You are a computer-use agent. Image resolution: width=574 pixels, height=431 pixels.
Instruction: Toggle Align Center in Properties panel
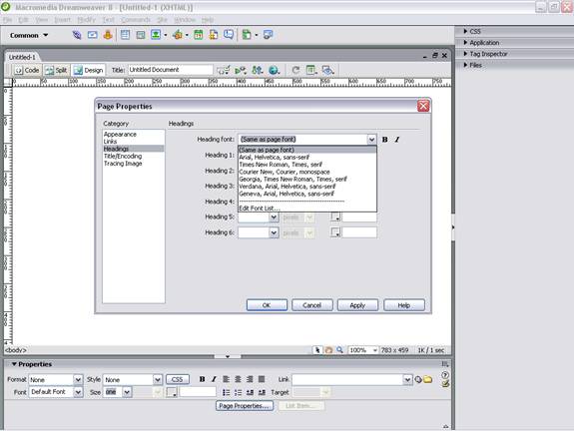238,379
